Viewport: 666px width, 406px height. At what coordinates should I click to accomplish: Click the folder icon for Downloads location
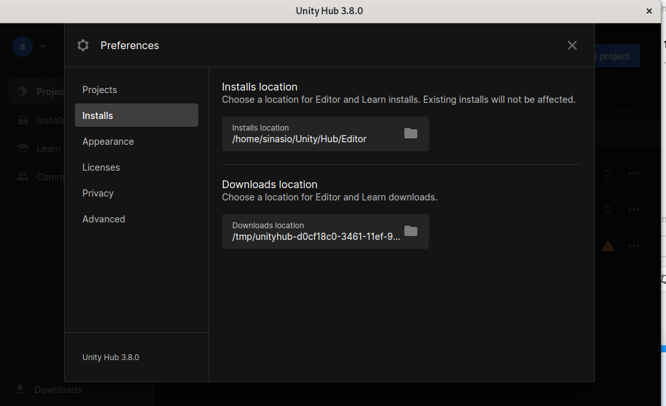tap(411, 231)
